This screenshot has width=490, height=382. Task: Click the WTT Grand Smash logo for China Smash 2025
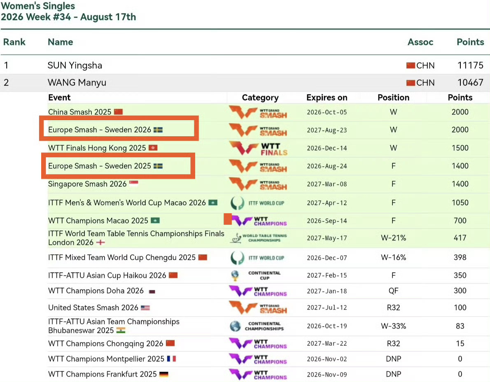coord(258,112)
